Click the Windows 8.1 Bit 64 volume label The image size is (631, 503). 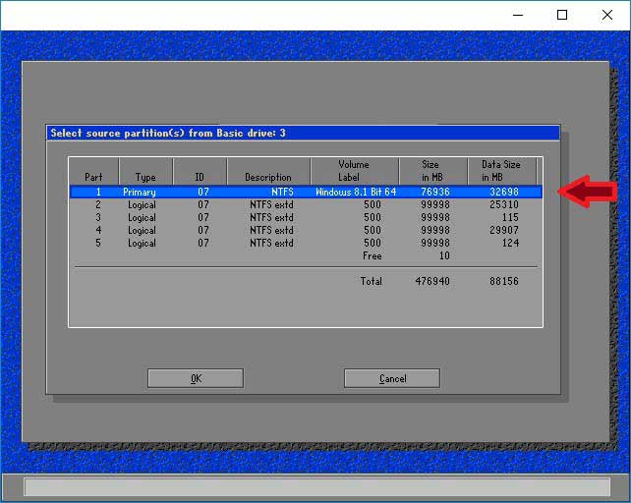pyautogui.click(x=356, y=192)
